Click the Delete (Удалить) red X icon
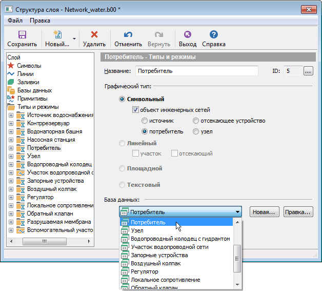The height and width of the screenshot is (291, 322). 94,35
